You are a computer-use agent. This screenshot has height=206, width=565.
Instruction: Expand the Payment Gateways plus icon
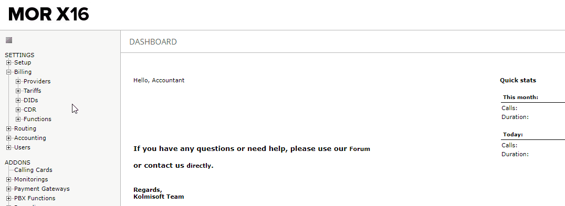click(8, 189)
